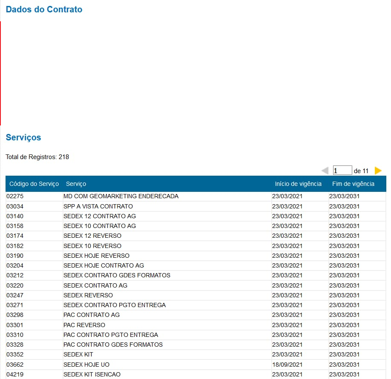Click the Início de vigência column header

pyautogui.click(x=298, y=184)
